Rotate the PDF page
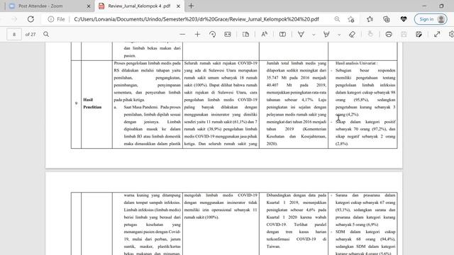The height and width of the screenshot is (255, 454). [x=213, y=34]
